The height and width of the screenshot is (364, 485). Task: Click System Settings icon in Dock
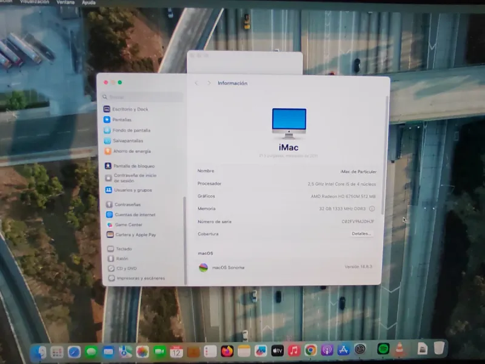point(360,349)
